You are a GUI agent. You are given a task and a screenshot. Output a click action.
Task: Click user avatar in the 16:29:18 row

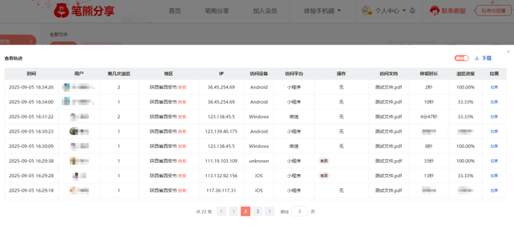(73, 190)
